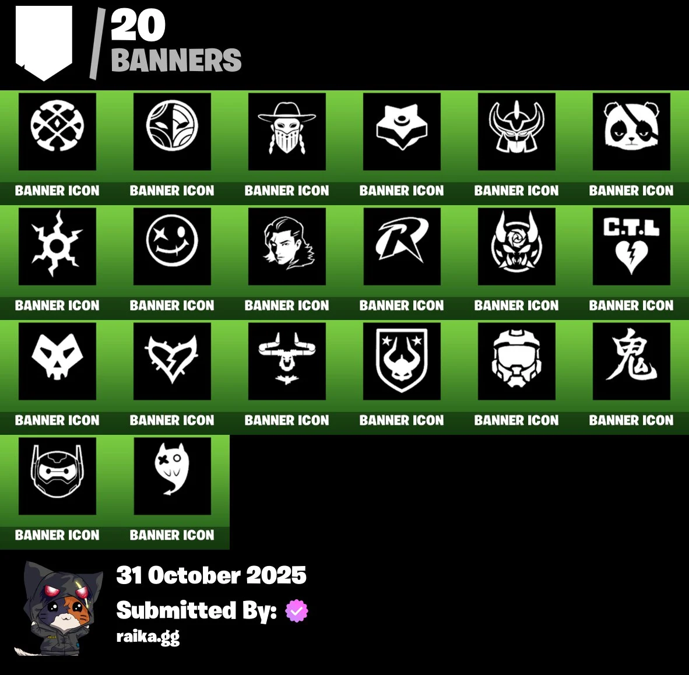Pick the Master Chief helmet banner icon
This screenshot has width=689, height=675.
[516, 361]
